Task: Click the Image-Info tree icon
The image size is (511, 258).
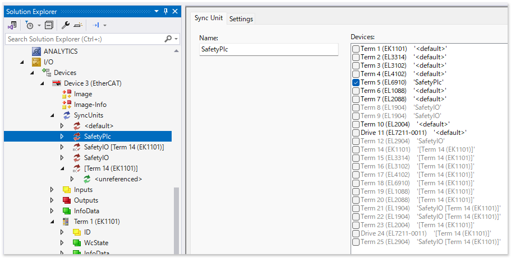Action: pyautogui.click(x=67, y=105)
